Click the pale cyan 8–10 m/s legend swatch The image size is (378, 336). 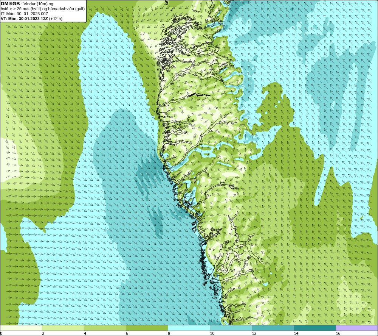tap(189, 328)
